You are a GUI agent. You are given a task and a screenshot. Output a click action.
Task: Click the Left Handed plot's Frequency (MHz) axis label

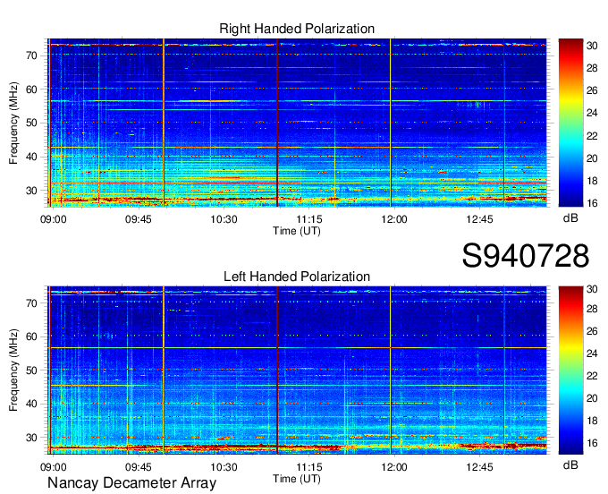pyautogui.click(x=13, y=370)
